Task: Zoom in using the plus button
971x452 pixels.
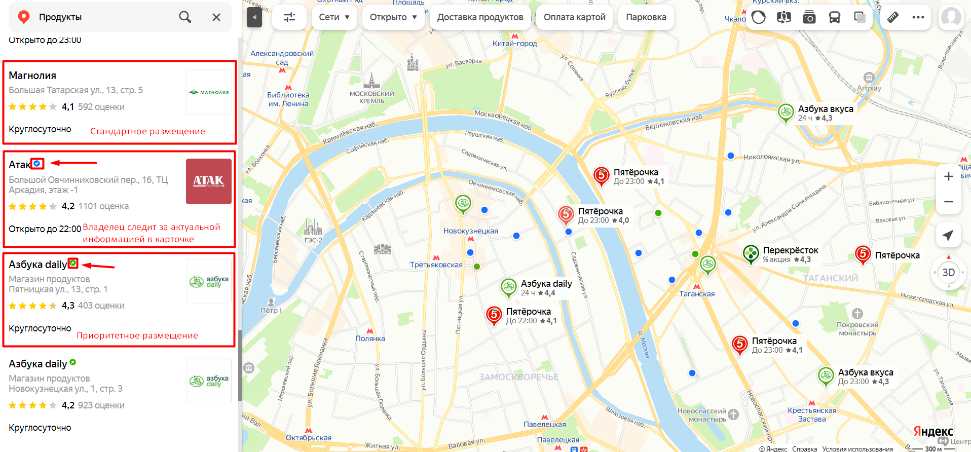Action: pyautogui.click(x=948, y=176)
